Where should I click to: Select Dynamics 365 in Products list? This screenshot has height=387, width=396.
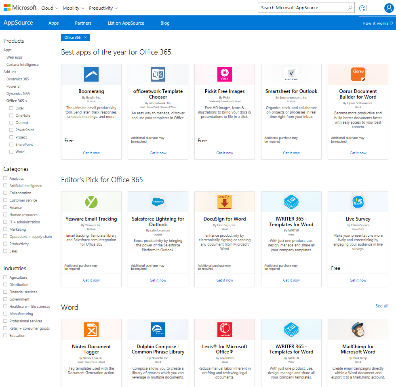[18, 79]
